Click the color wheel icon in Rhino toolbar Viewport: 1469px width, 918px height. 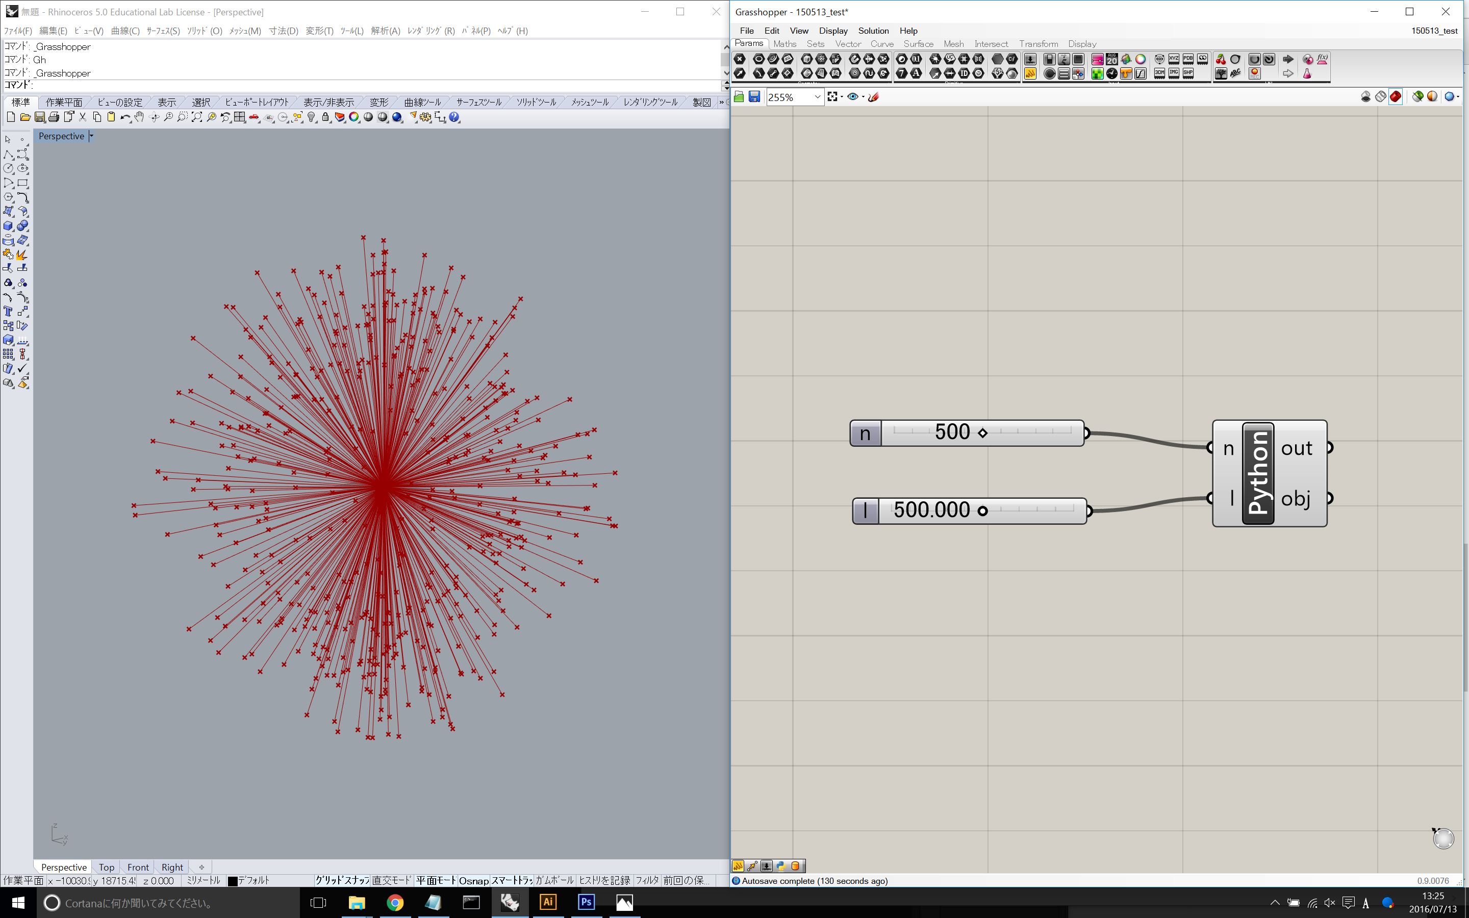(x=354, y=117)
